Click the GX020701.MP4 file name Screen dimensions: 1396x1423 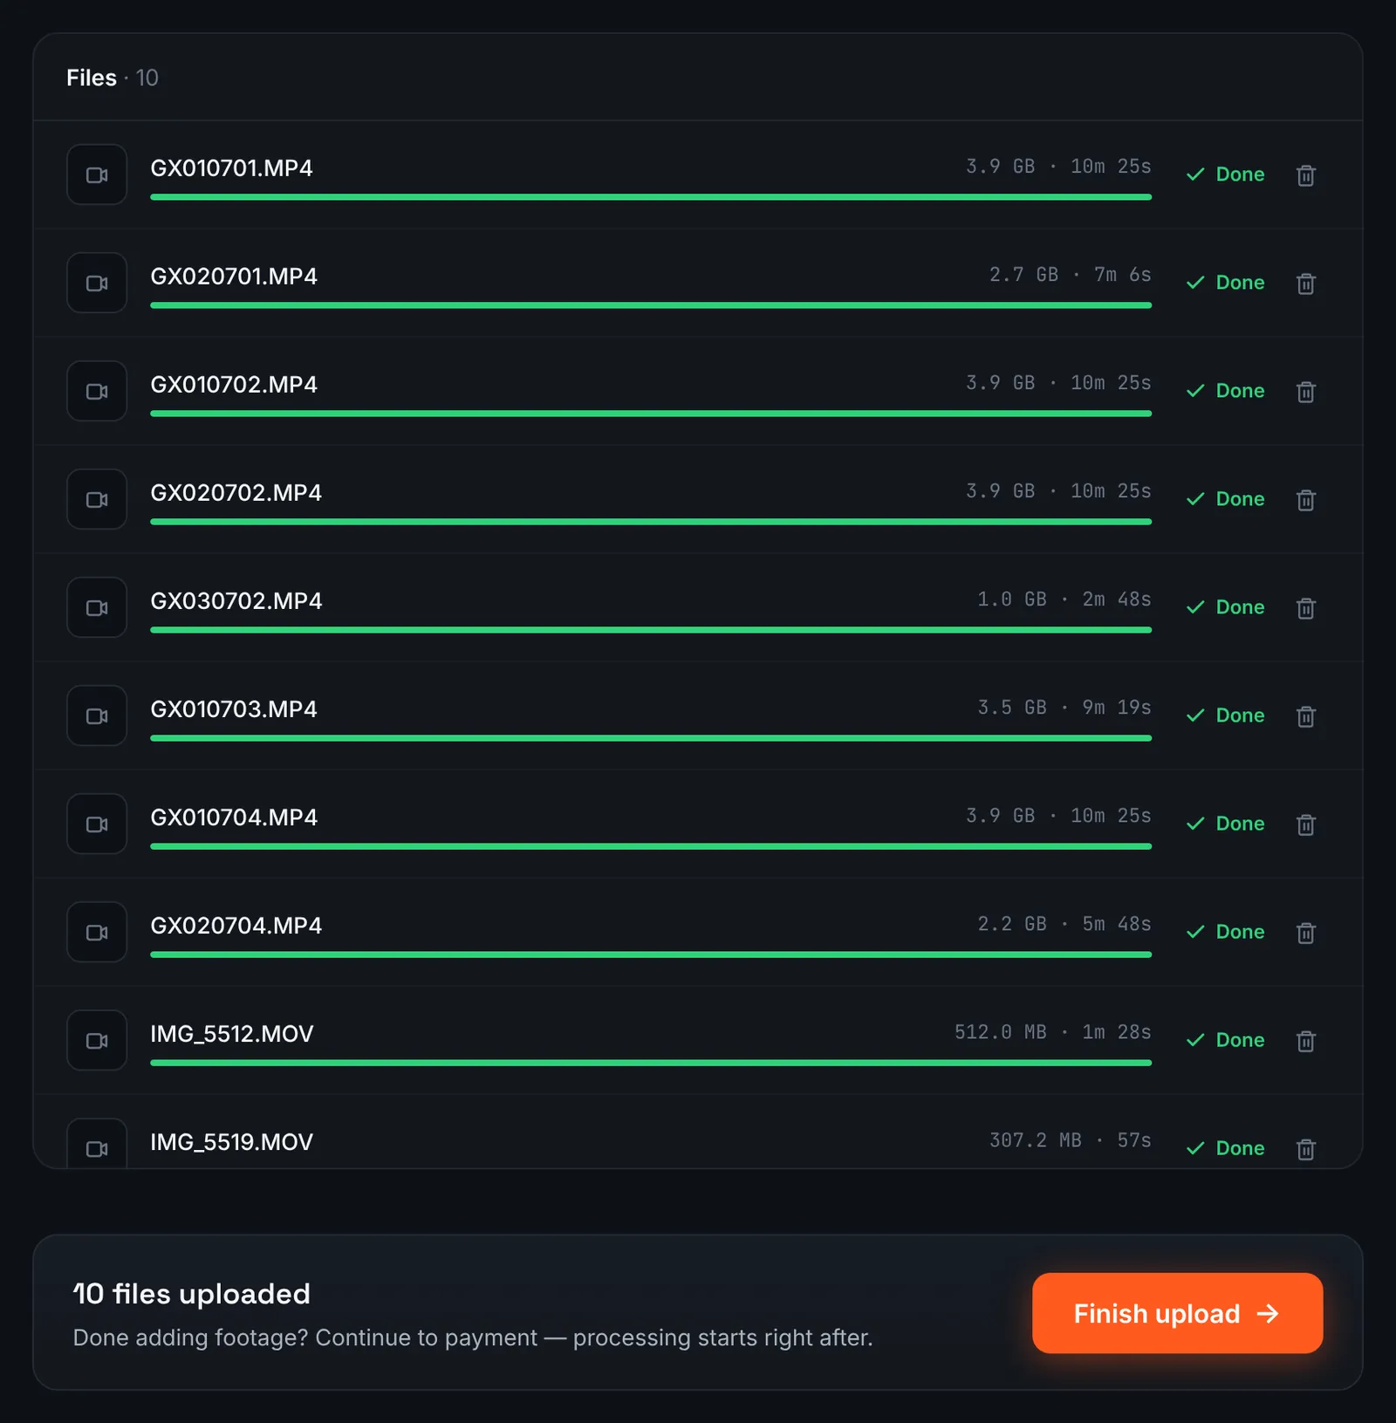[x=234, y=277]
